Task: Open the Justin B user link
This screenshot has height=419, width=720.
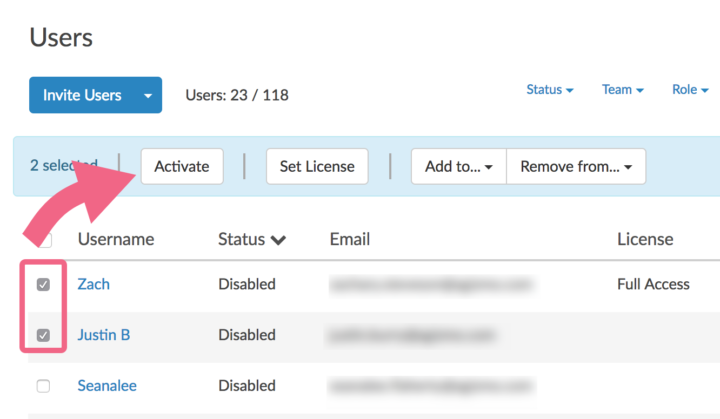Action: click(104, 335)
